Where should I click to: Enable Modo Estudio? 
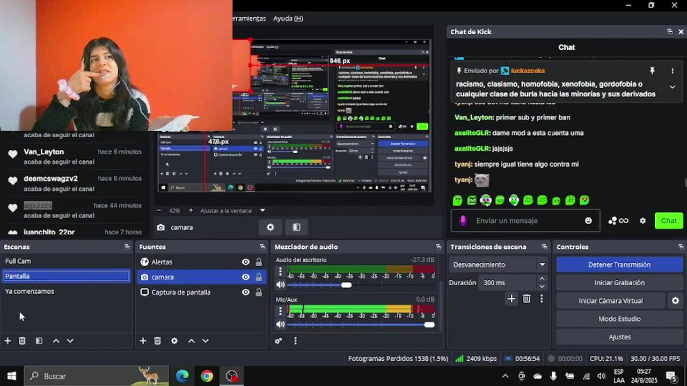[x=619, y=319]
